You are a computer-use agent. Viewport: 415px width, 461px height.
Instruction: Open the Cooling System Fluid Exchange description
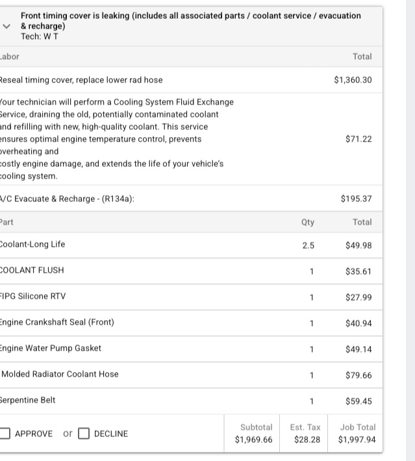(x=117, y=139)
